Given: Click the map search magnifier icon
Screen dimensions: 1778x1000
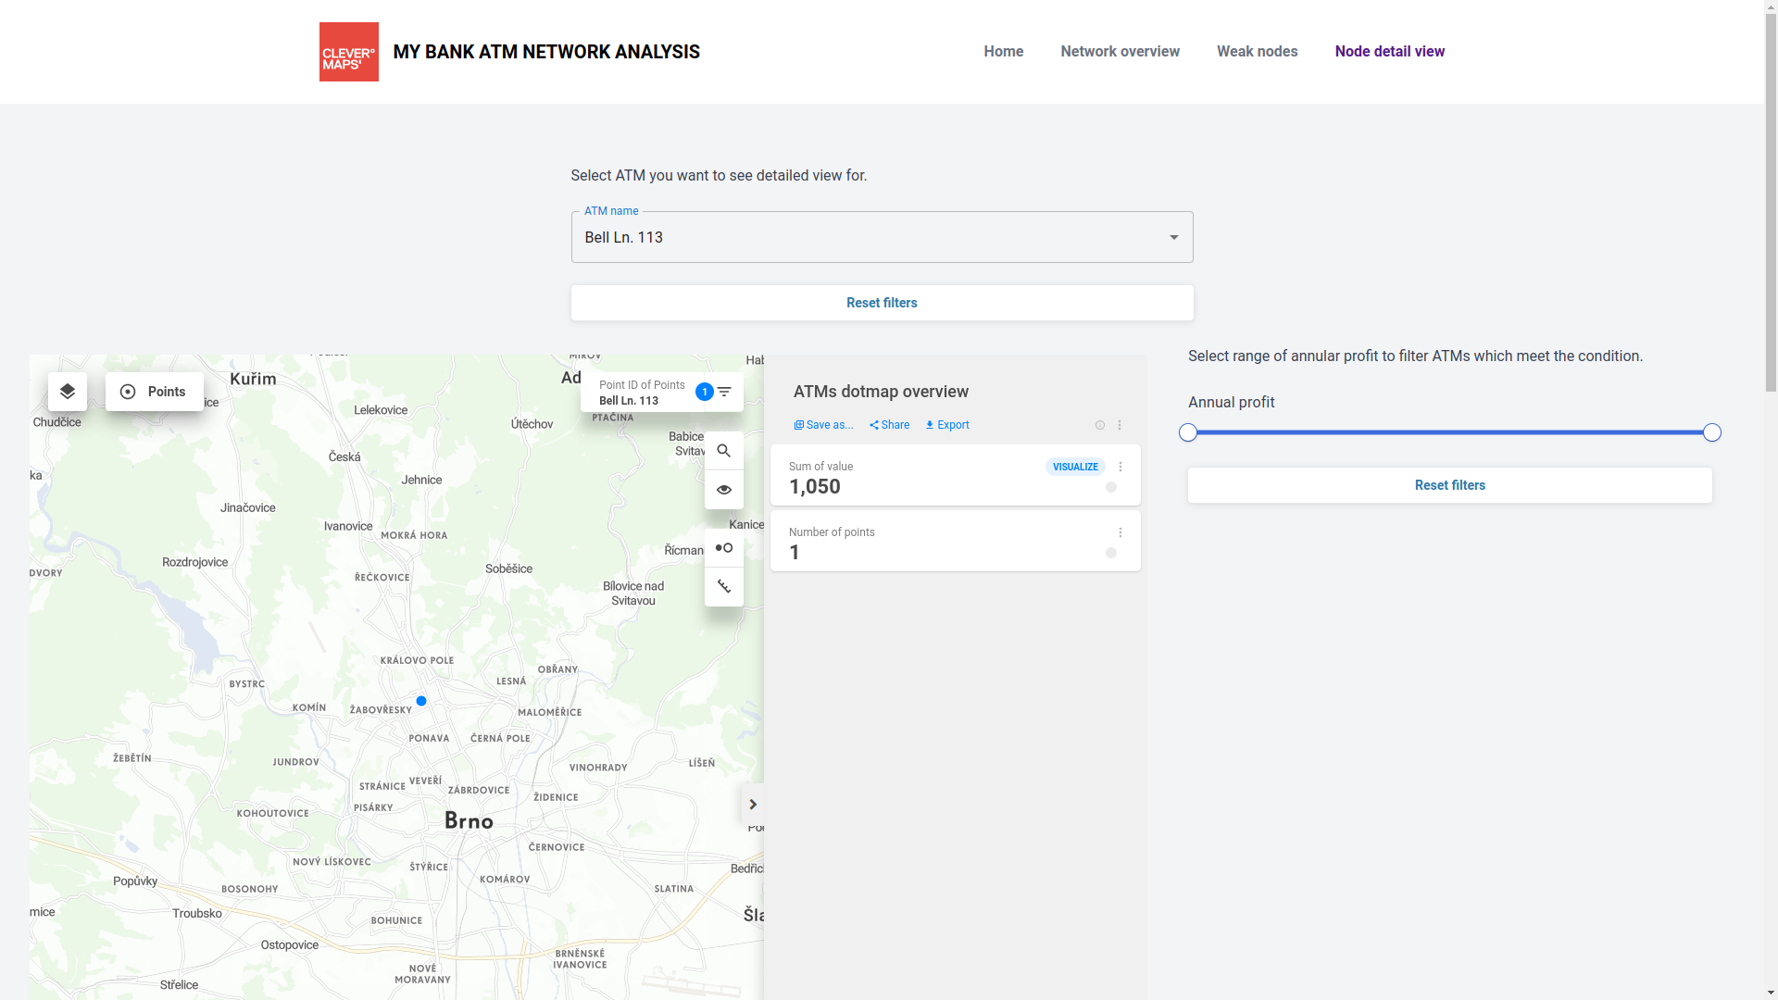Looking at the screenshot, I should pyautogui.click(x=724, y=451).
